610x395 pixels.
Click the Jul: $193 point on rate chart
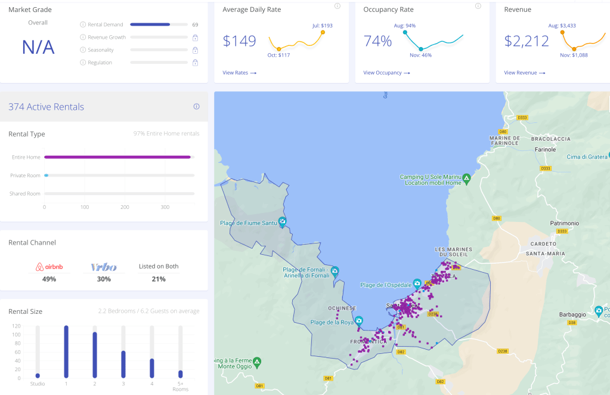pos(323,32)
